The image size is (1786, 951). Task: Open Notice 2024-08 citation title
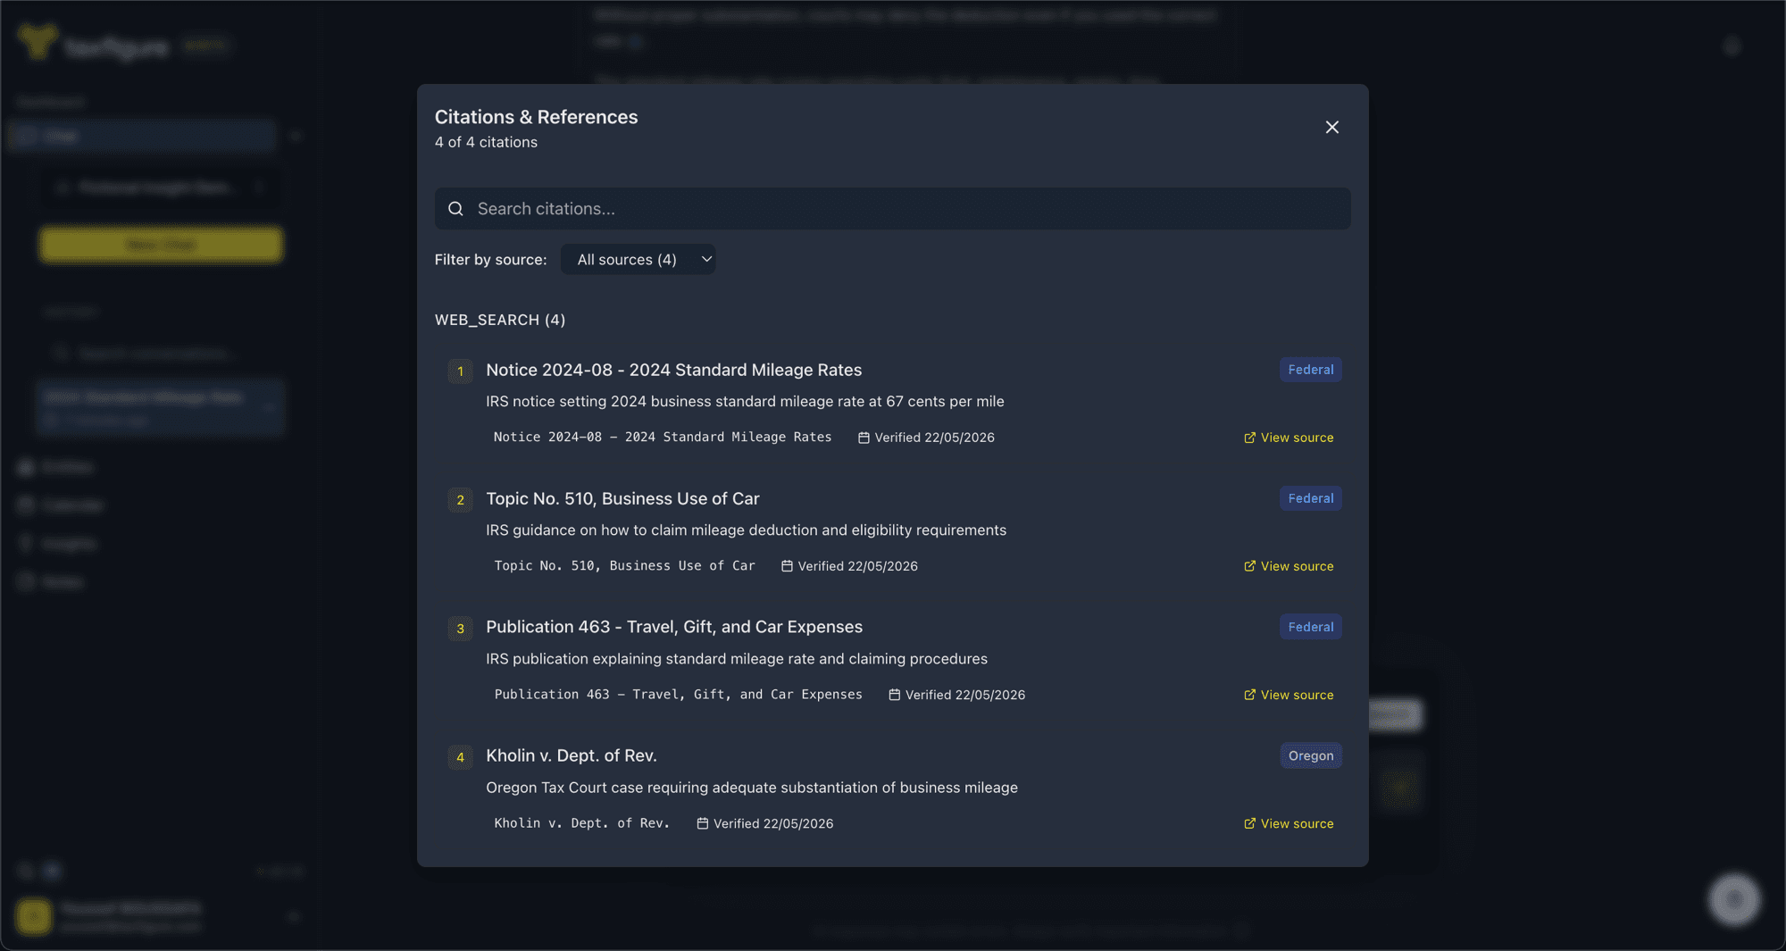pos(673,370)
